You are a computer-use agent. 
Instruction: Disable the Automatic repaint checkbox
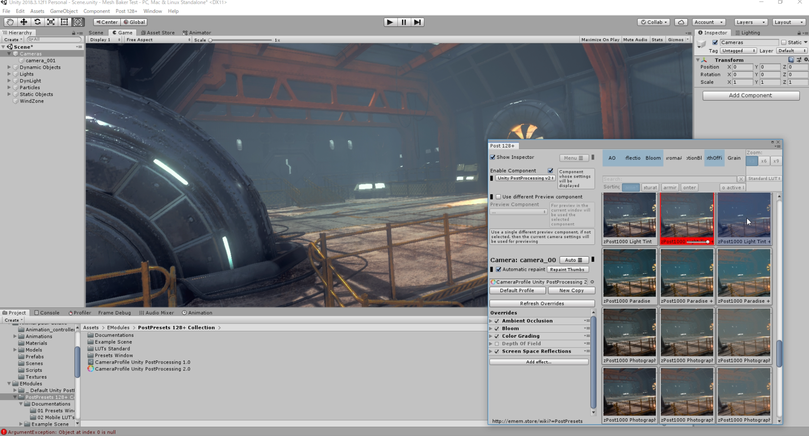(499, 269)
